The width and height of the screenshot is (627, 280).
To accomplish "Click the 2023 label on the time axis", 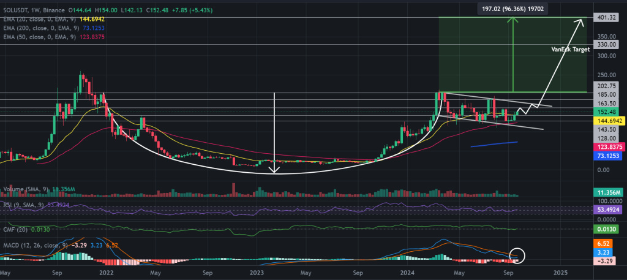I will click(x=256, y=273).
